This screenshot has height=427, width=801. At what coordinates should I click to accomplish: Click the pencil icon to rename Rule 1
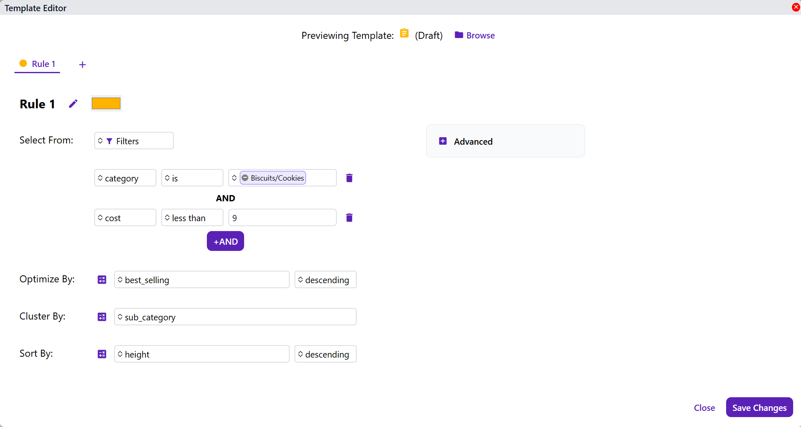[73, 104]
